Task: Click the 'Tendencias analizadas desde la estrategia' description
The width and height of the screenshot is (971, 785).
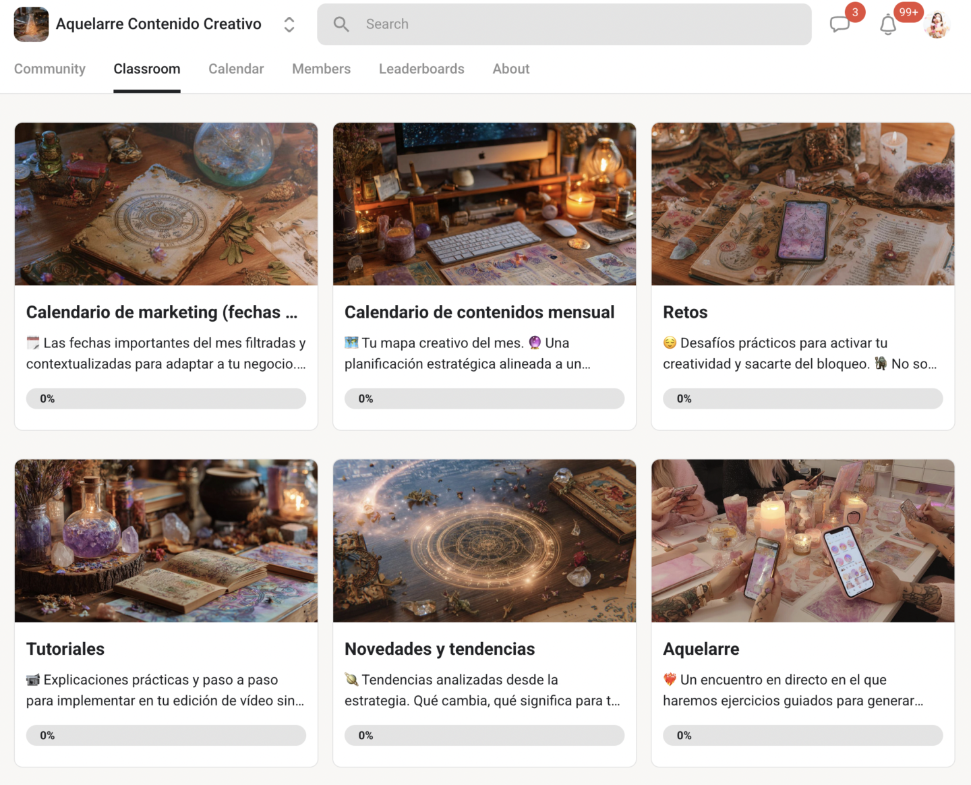Action: coord(482,690)
